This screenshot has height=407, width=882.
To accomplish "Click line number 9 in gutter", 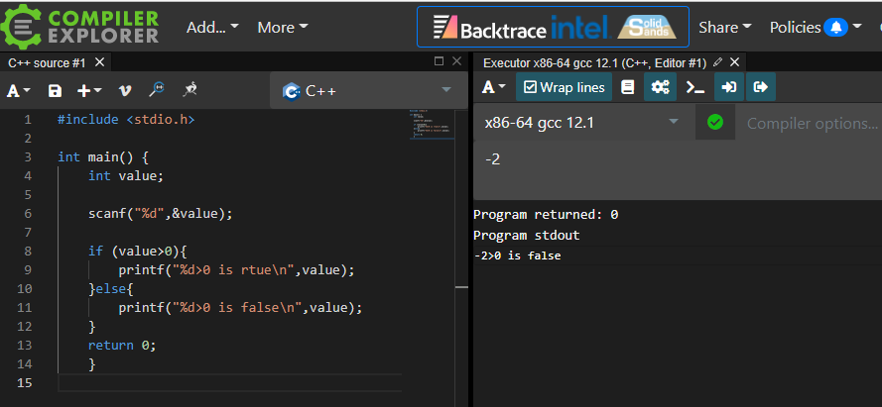I will [x=28, y=270].
